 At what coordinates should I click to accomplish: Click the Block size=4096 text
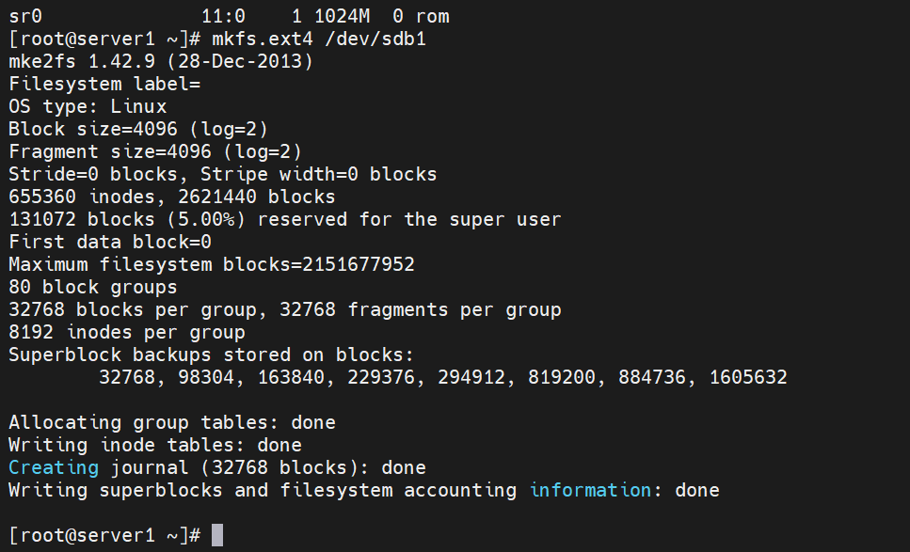pyautogui.click(x=93, y=130)
